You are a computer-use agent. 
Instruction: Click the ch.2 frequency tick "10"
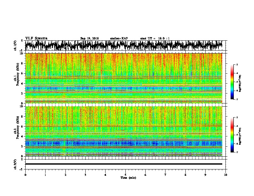point(21,107)
